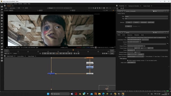171x96 pixels.
Task: Open the Merge nodes toolbar menu
Action: [x=2, y=27]
